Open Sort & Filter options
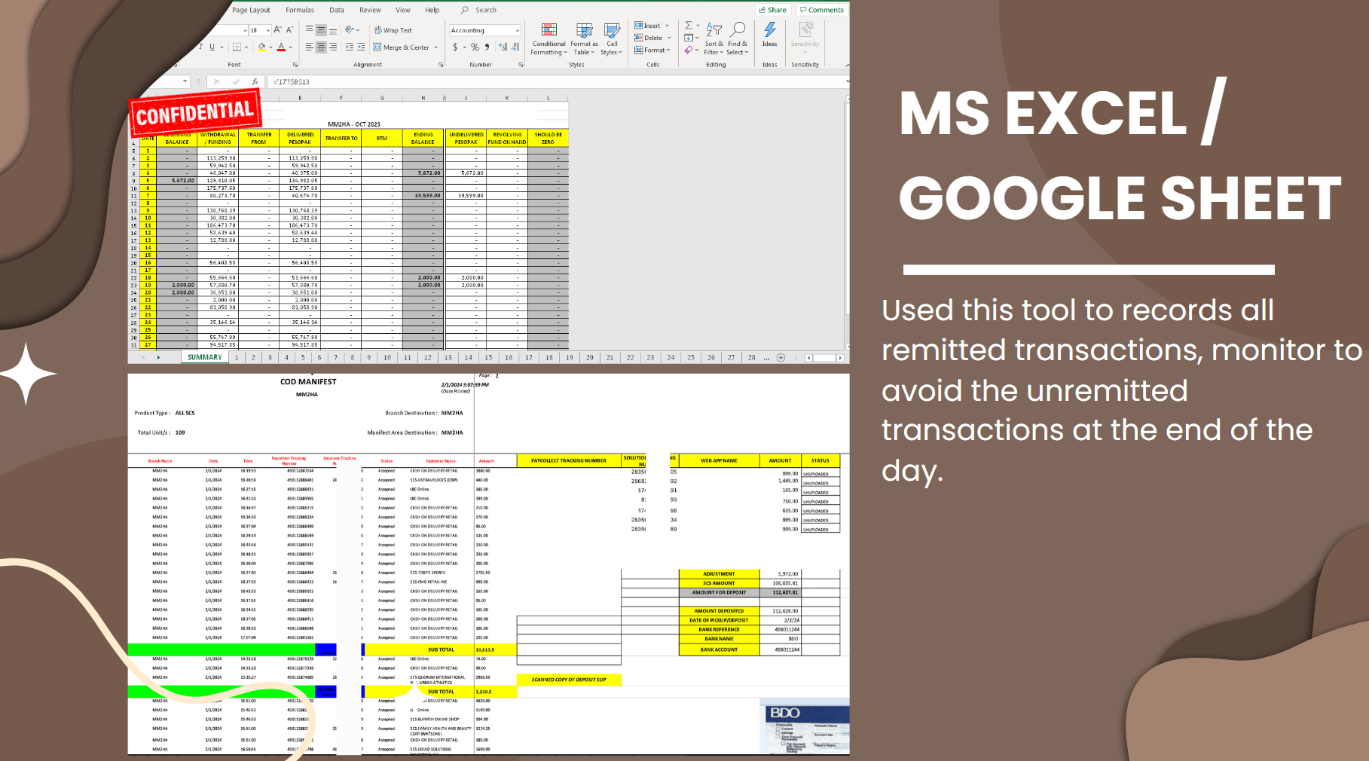Viewport: 1369px width, 761px height. coord(714,38)
